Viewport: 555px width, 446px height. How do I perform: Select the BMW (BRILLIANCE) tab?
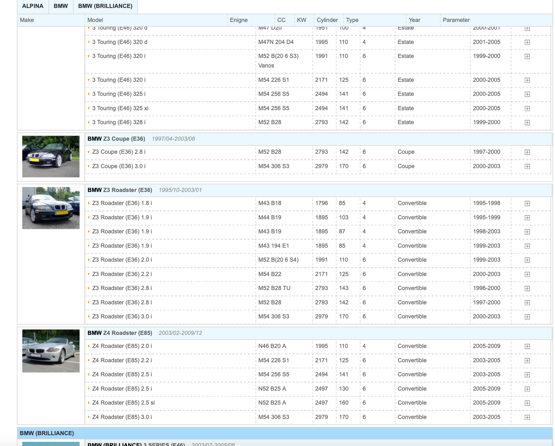click(105, 6)
